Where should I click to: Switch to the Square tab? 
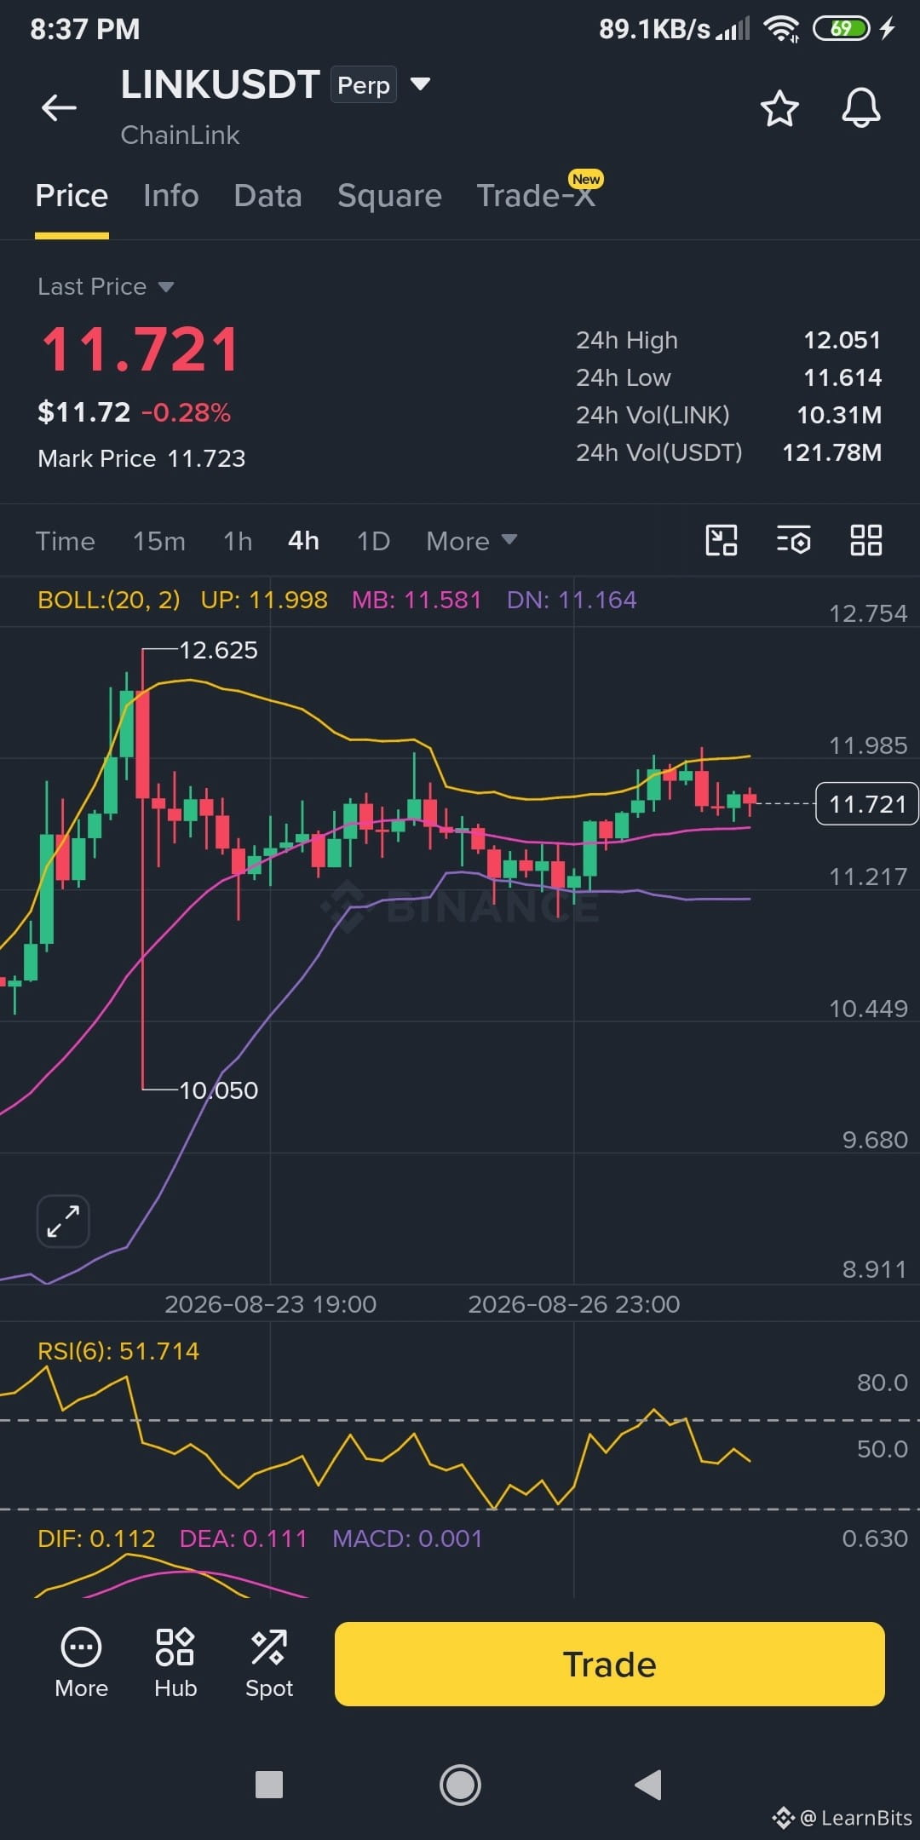pyautogui.click(x=389, y=196)
